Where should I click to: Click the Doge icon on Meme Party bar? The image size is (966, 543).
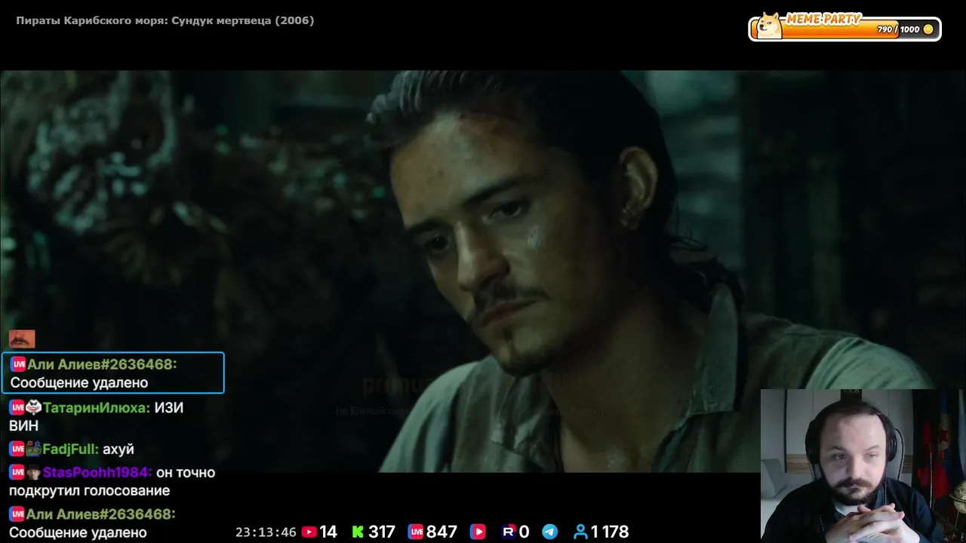[x=770, y=26]
